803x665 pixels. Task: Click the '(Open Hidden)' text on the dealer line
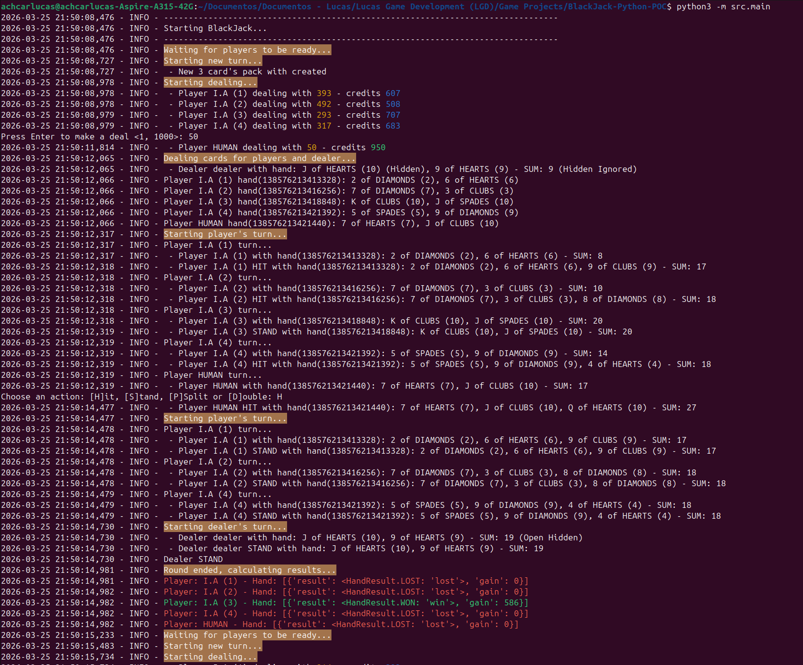tap(550, 537)
